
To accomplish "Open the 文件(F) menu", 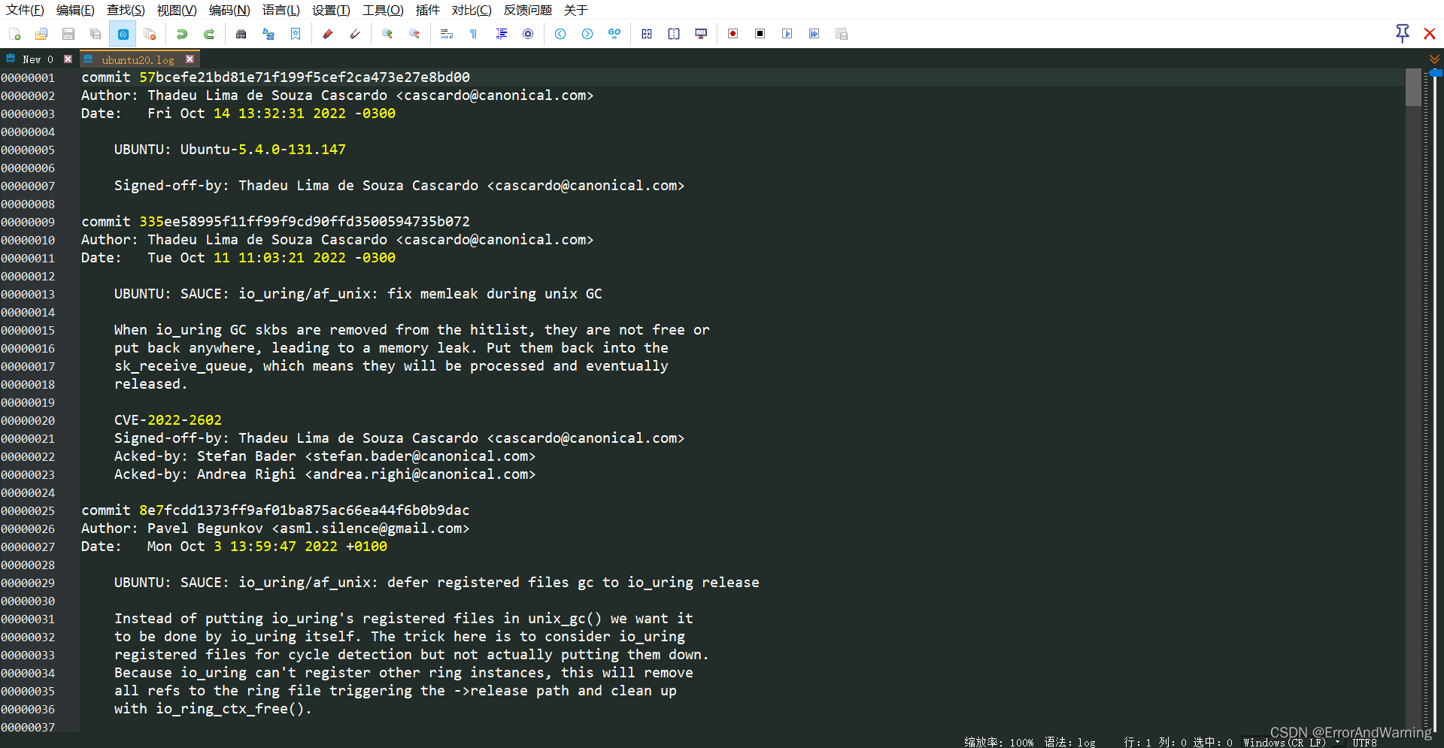I will (x=25, y=10).
